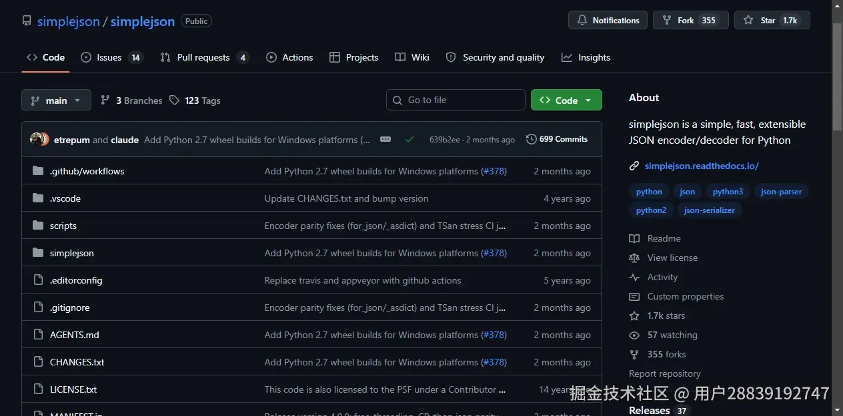Click folder icon beside scripts
The image size is (843, 416).
pos(38,226)
